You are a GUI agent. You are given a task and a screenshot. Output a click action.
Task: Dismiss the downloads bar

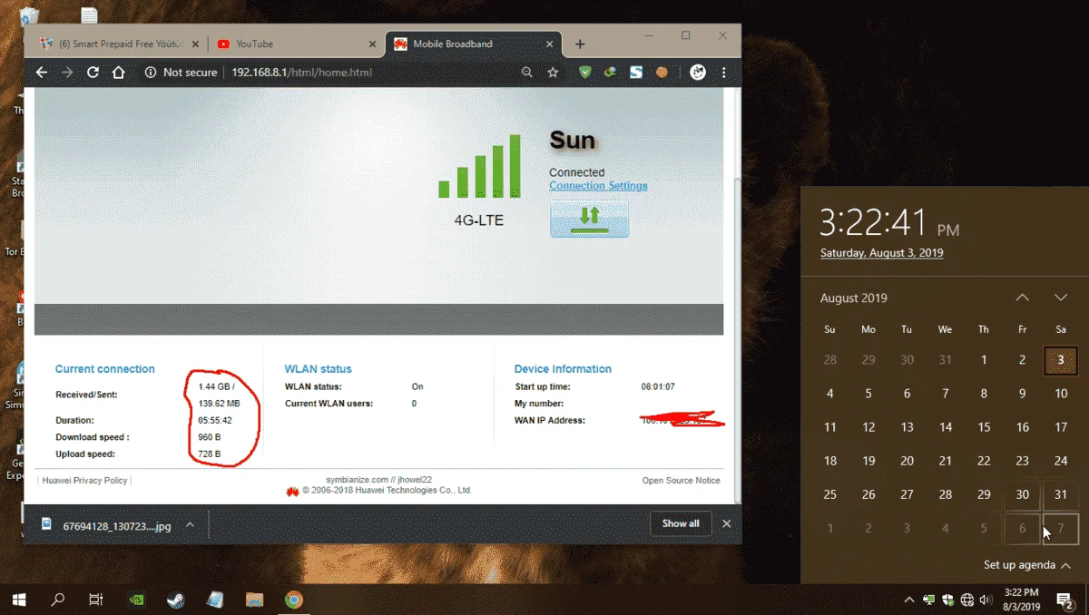point(726,523)
